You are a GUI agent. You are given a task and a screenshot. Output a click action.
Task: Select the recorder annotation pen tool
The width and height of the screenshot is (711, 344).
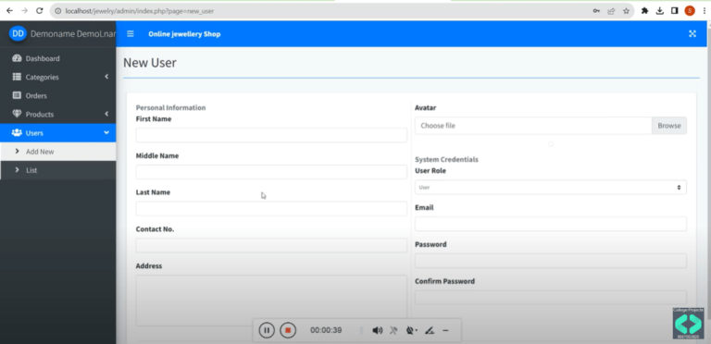pyautogui.click(x=430, y=330)
